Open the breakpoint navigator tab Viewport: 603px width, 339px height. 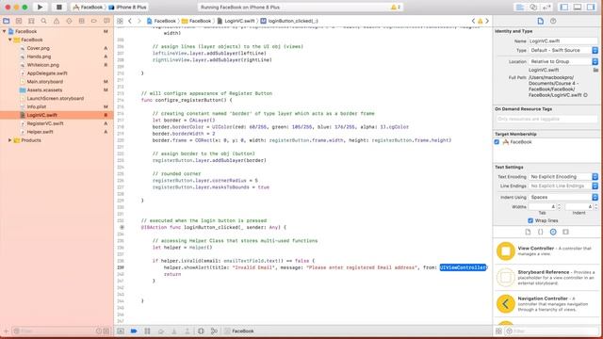[94, 21]
